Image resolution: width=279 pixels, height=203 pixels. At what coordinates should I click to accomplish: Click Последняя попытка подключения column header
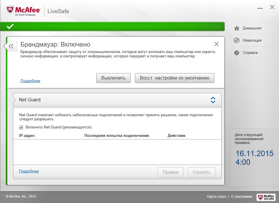117,136
